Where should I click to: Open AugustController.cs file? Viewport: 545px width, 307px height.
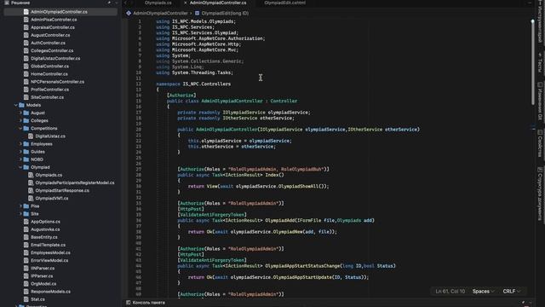pos(50,35)
